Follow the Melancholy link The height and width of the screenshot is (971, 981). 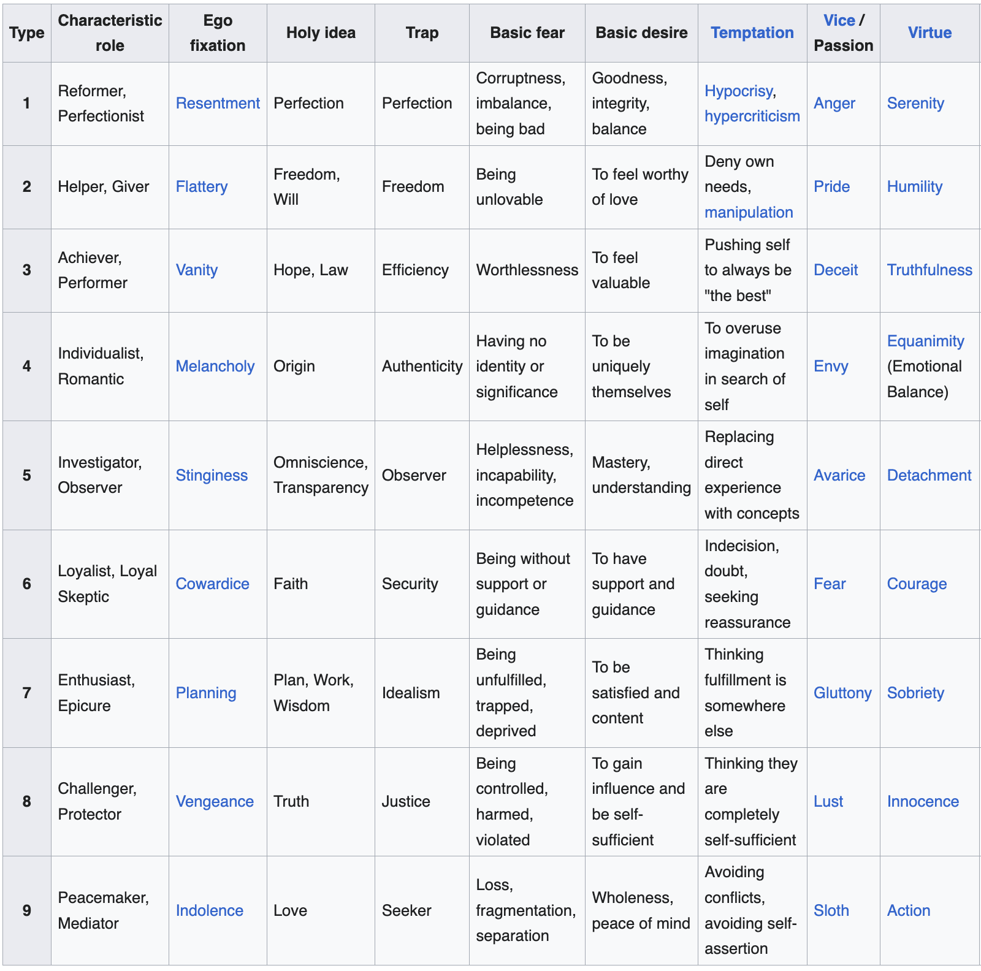[215, 366]
